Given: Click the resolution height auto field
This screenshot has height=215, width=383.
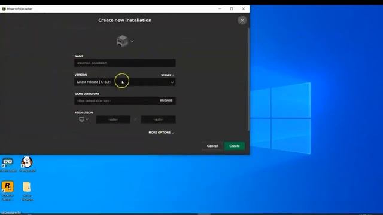Looking at the screenshot, I should 158,119.
